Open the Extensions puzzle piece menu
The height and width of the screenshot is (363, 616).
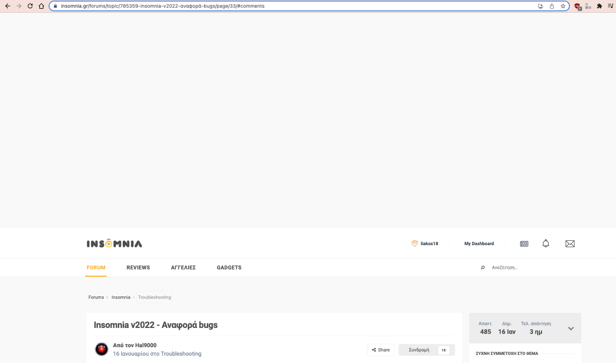click(x=599, y=6)
